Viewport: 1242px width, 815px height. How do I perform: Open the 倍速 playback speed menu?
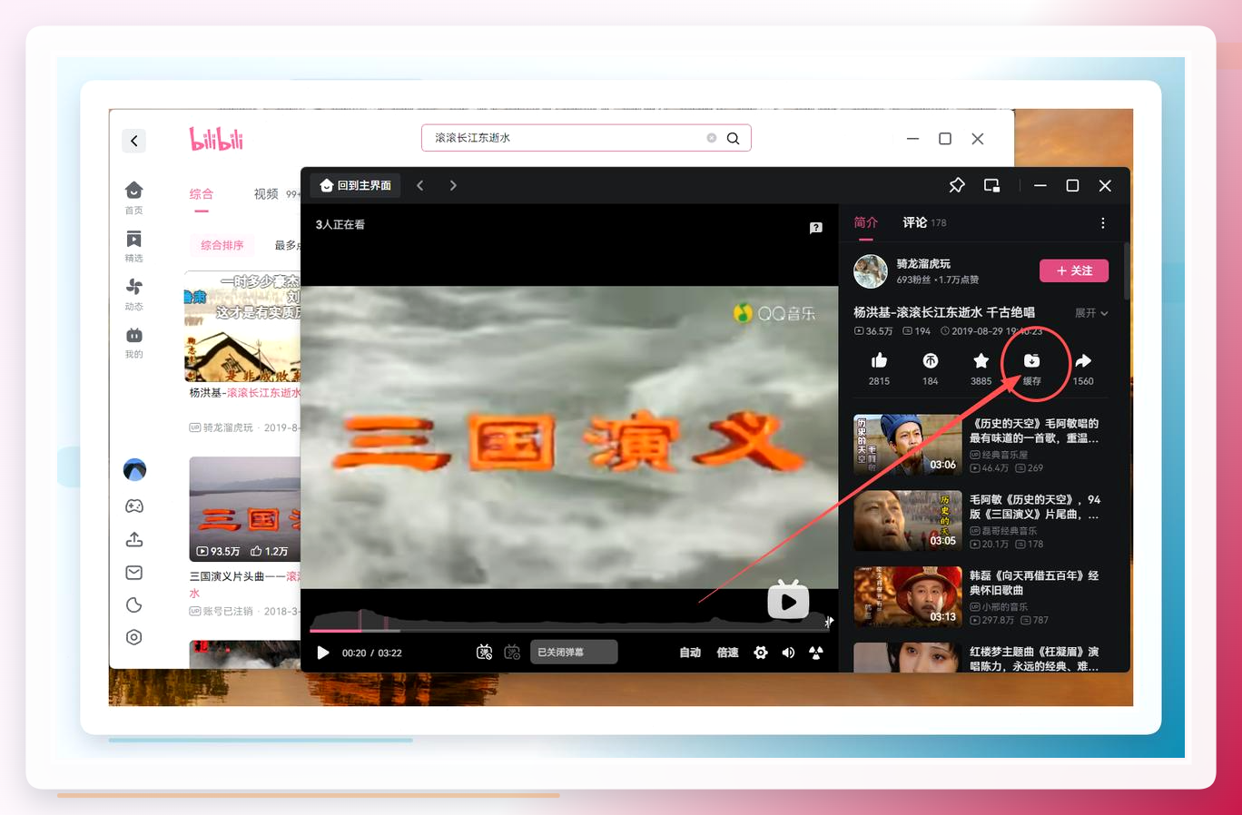(x=727, y=653)
